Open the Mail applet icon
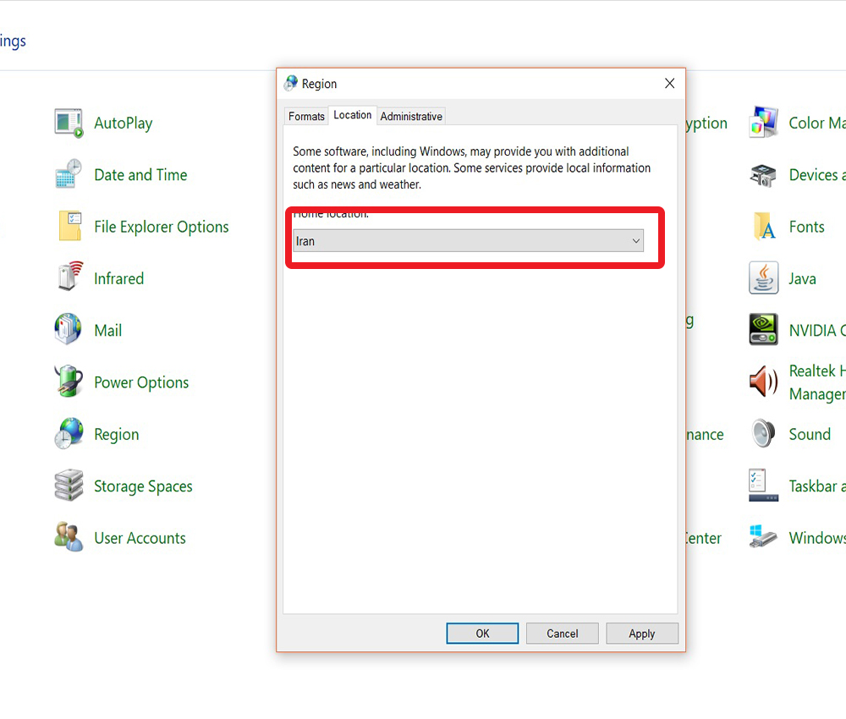 (x=69, y=330)
